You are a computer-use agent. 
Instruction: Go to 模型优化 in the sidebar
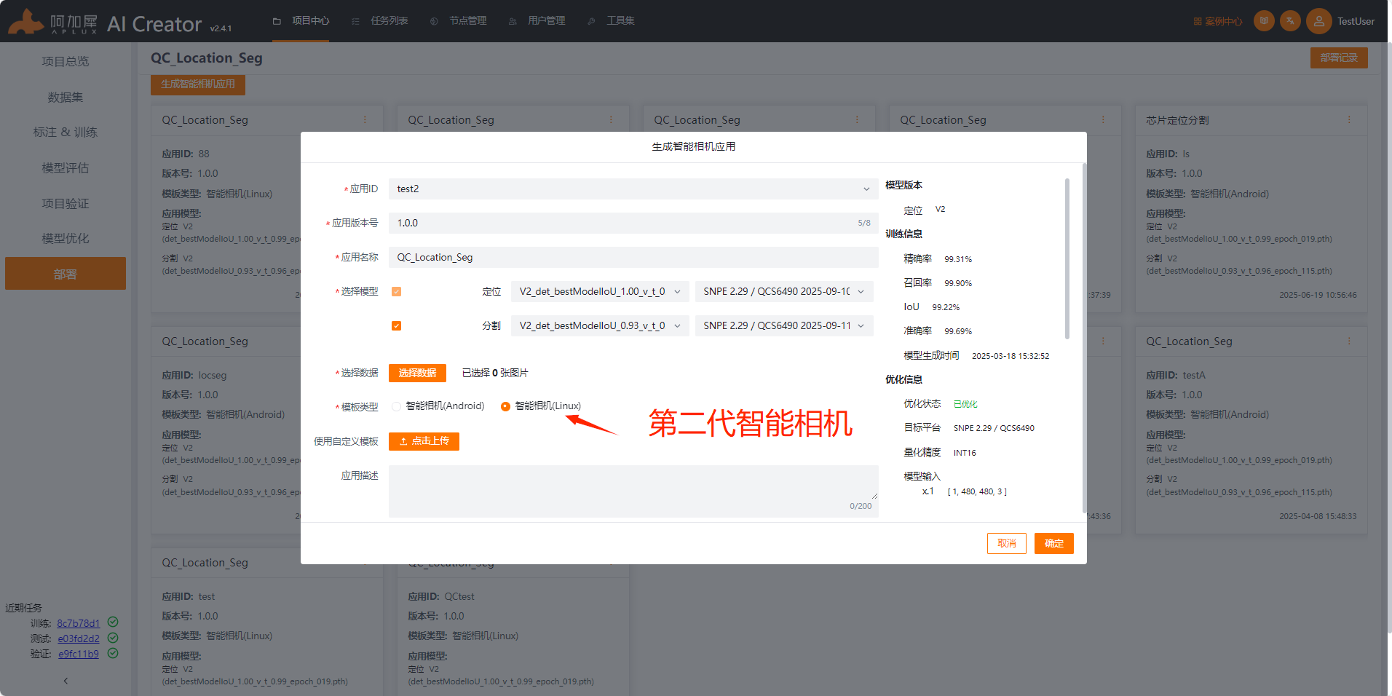point(66,238)
